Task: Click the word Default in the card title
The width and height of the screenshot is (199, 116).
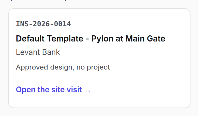Action: 30,39
